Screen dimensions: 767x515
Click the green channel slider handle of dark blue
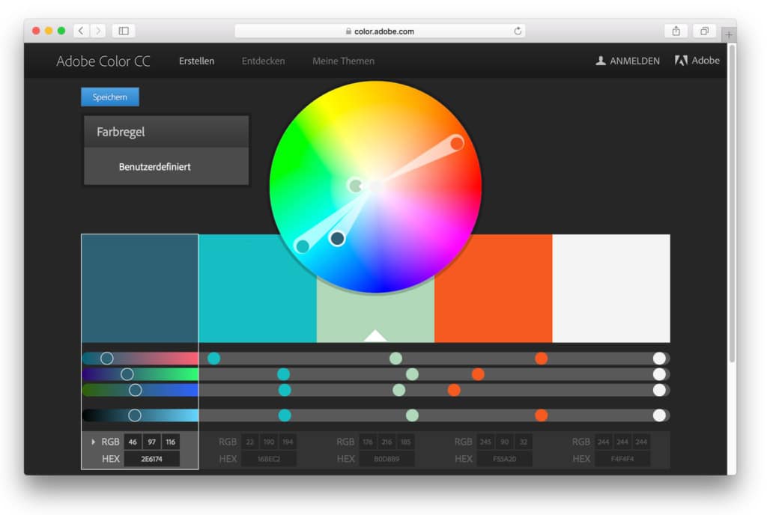(x=127, y=374)
